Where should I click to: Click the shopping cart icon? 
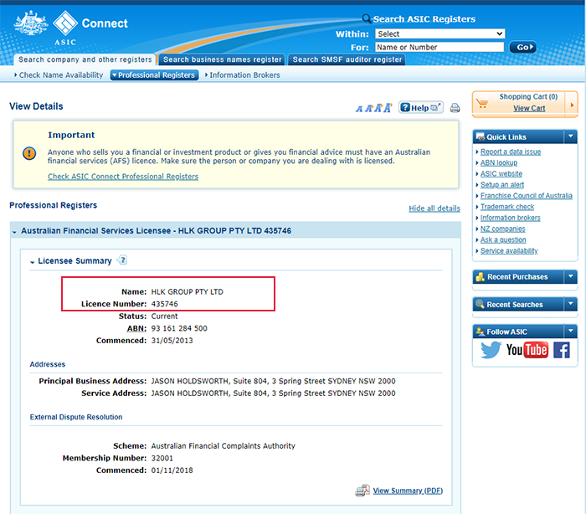[482, 103]
